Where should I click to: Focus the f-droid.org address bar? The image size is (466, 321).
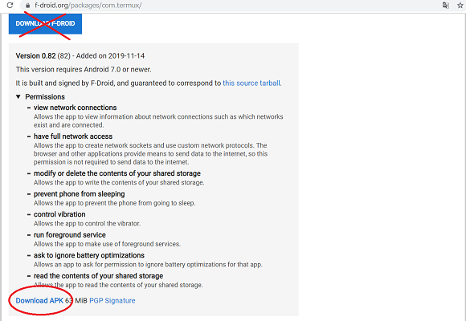pos(232,6)
